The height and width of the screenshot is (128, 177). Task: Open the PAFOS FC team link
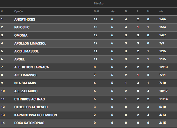click(22, 27)
